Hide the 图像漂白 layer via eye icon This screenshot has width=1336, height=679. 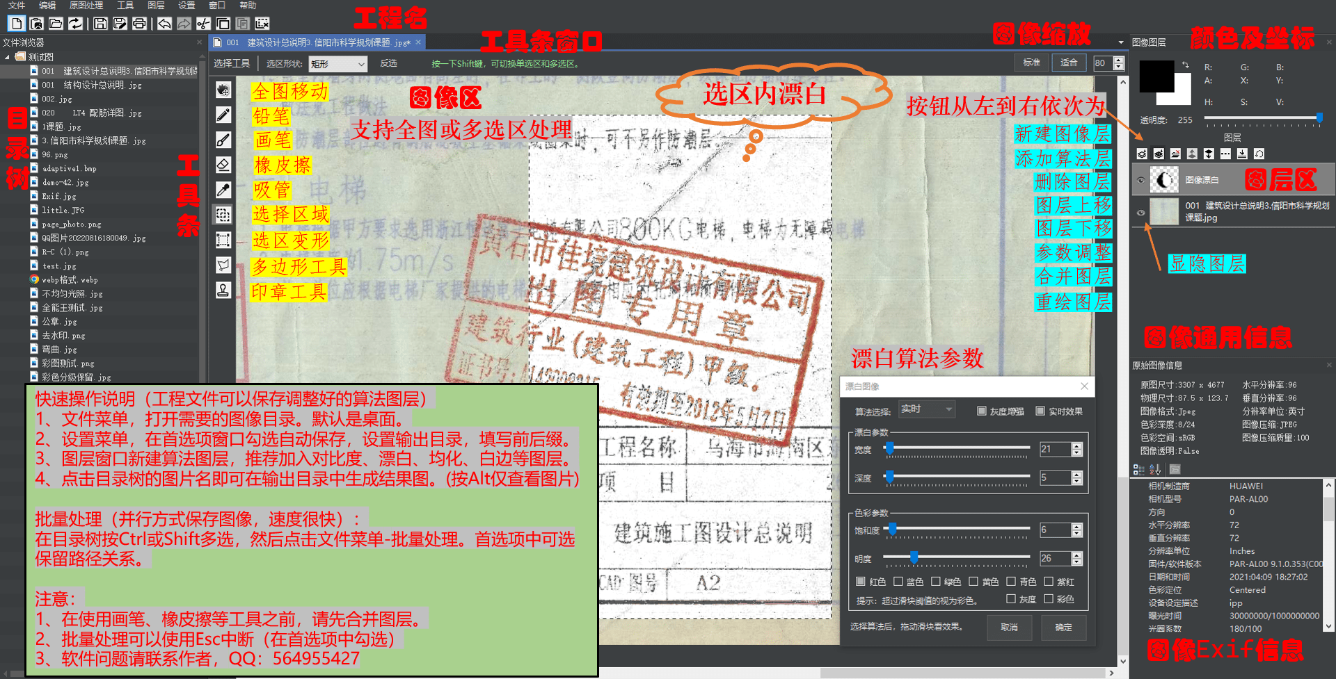(x=1140, y=180)
